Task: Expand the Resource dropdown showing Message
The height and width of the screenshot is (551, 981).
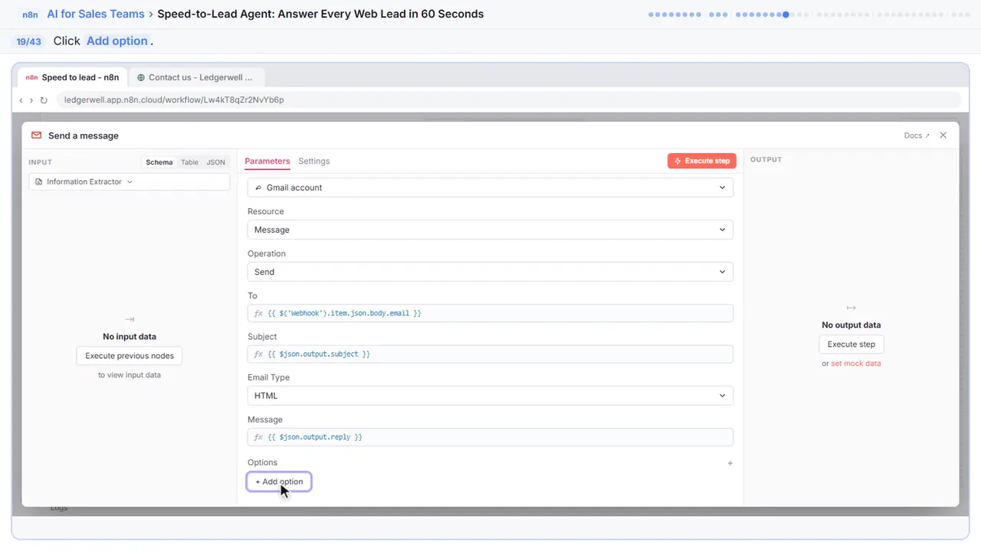Action: 490,230
